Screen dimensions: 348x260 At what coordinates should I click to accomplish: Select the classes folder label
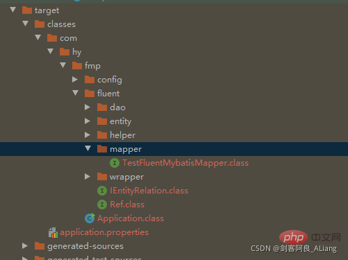[x=61, y=24]
